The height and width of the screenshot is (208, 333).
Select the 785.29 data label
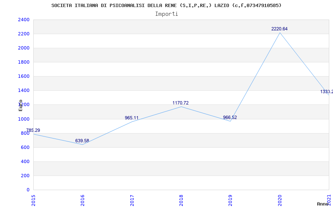click(33, 130)
